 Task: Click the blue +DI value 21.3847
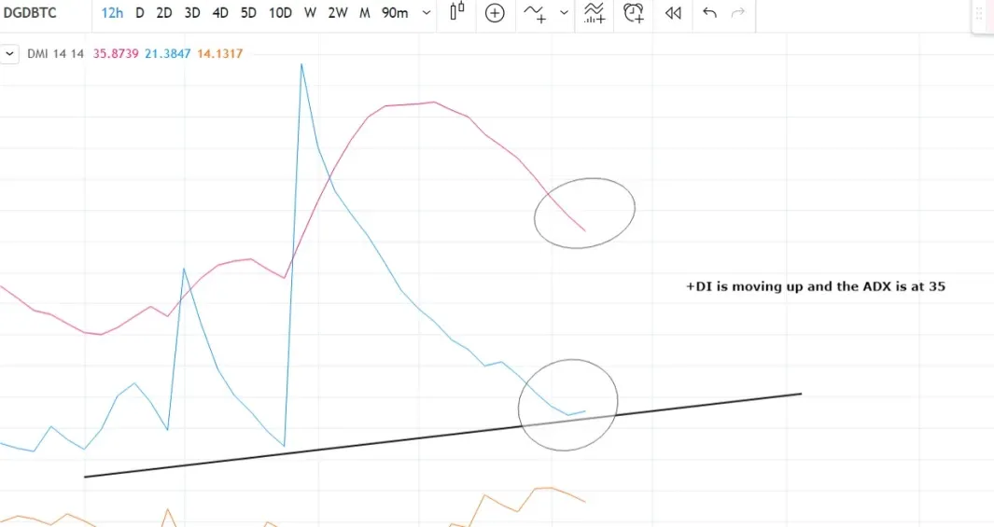[x=167, y=54]
